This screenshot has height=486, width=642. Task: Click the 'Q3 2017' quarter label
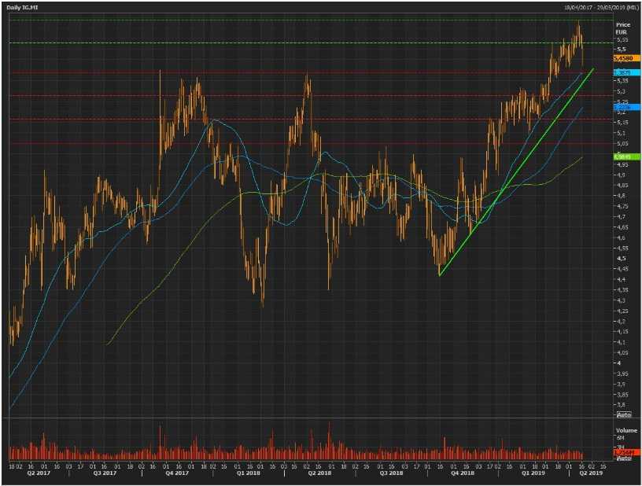pyautogui.click(x=105, y=473)
